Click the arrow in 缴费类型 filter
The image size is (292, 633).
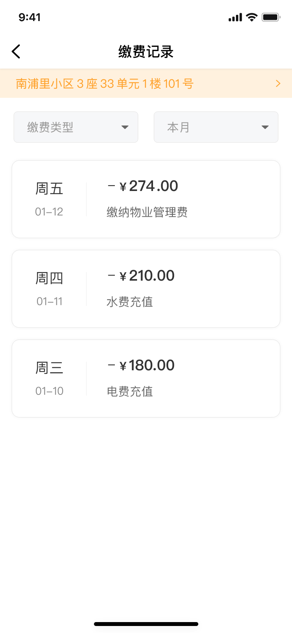coord(125,127)
